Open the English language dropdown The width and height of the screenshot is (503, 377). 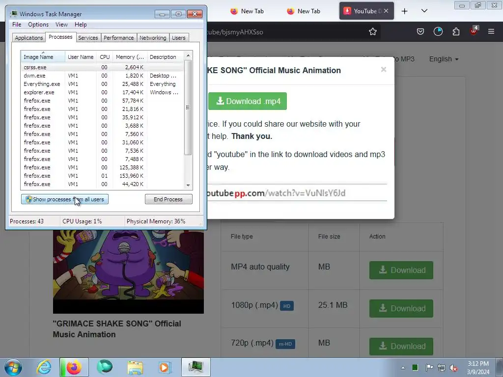pyautogui.click(x=444, y=59)
